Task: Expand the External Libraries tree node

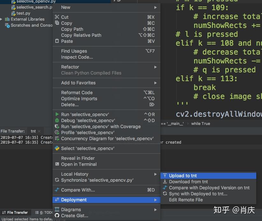Action: coord(1,19)
